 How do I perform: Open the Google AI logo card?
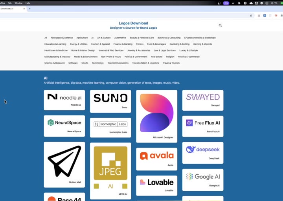(x=203, y=180)
